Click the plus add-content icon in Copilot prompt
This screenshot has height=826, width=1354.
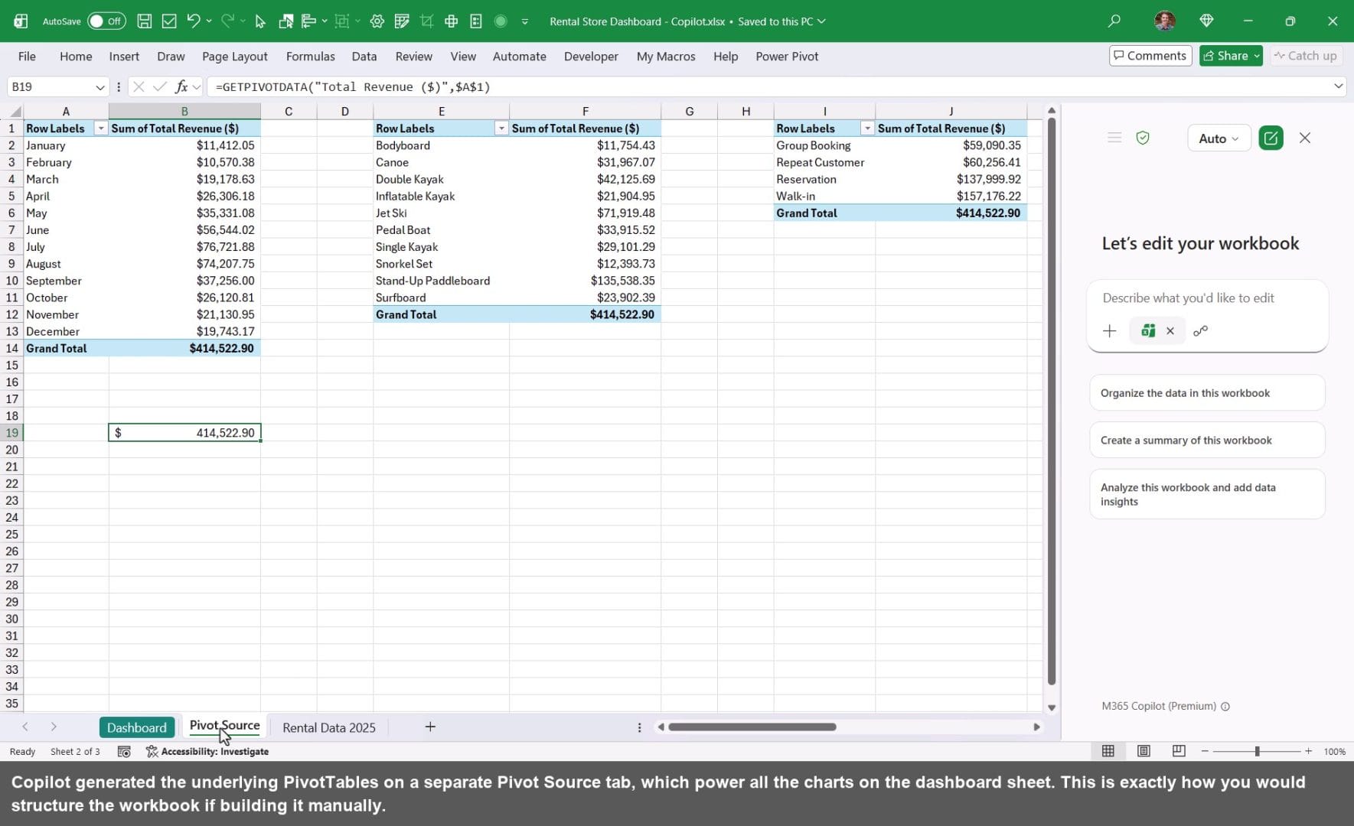(x=1109, y=331)
